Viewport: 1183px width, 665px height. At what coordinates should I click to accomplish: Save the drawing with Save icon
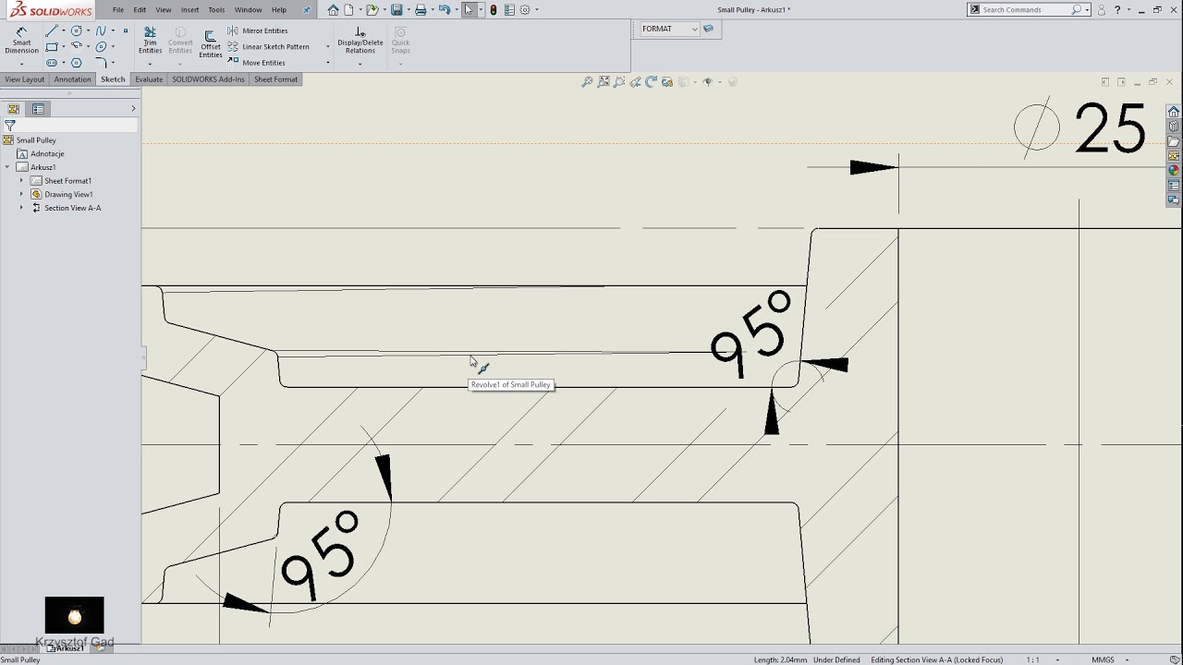coord(396,9)
